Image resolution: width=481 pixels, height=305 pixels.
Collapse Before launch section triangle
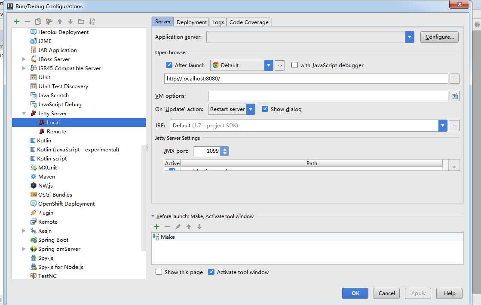click(153, 216)
